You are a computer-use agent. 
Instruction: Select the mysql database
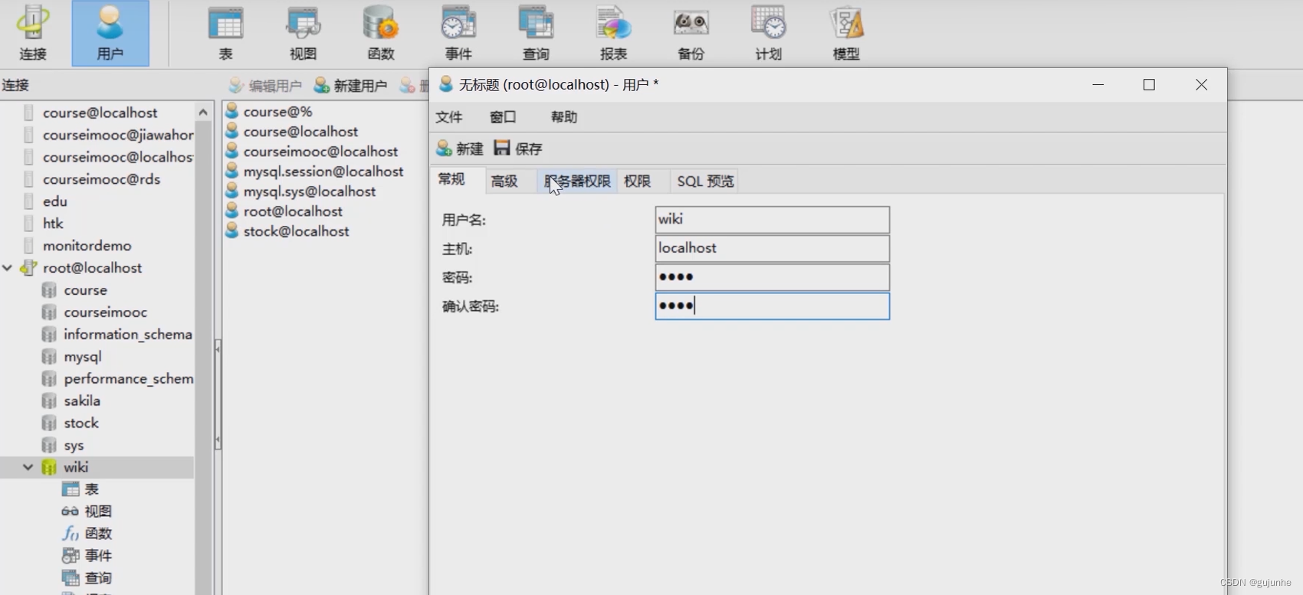point(83,357)
